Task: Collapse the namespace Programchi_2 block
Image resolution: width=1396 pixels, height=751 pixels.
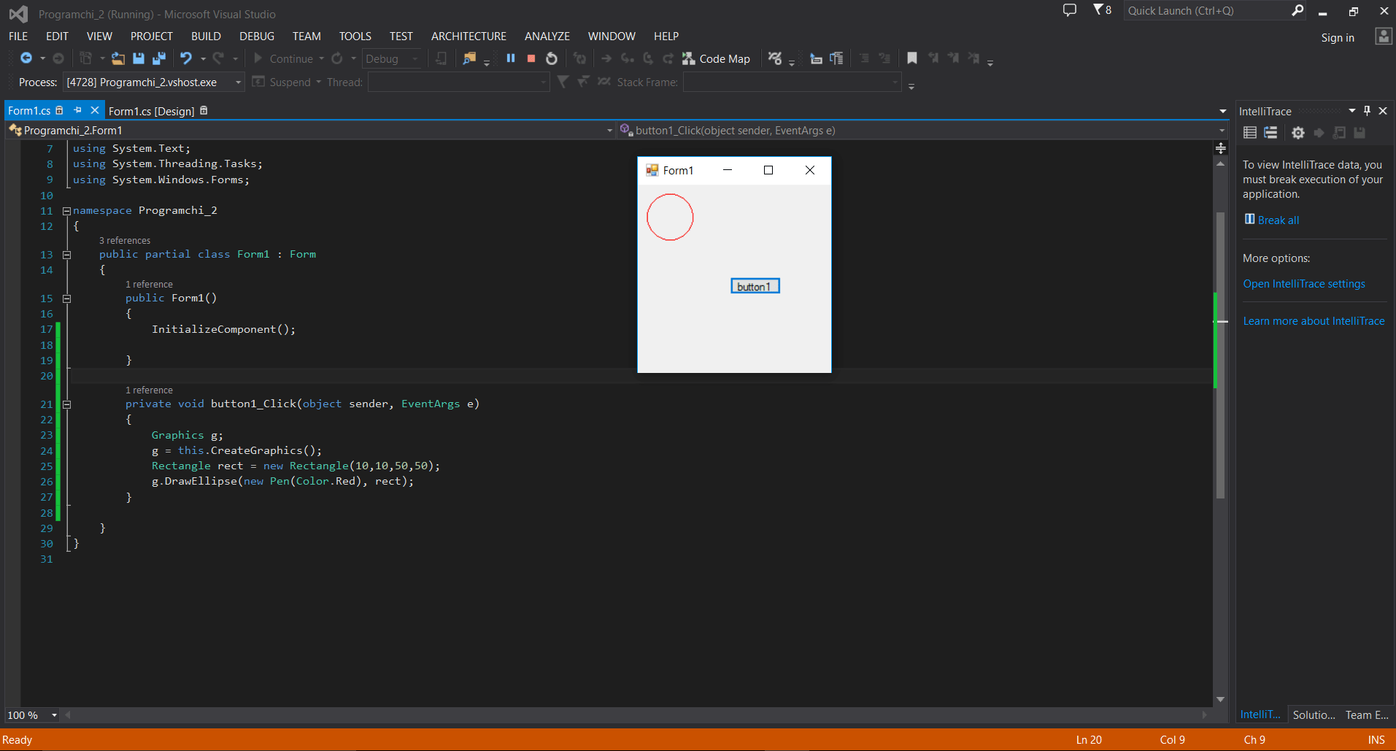Action: pyautogui.click(x=66, y=211)
